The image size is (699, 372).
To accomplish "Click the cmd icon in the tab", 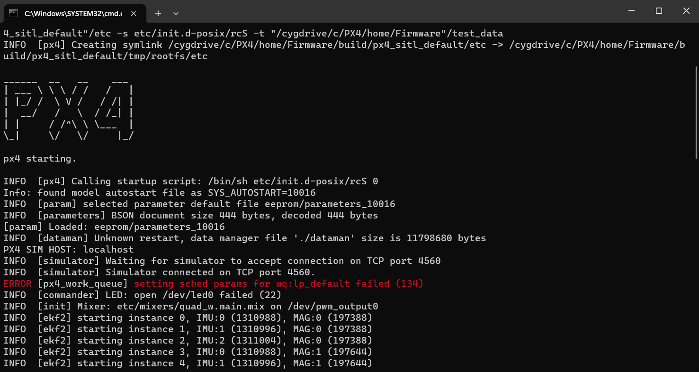I will (x=13, y=13).
